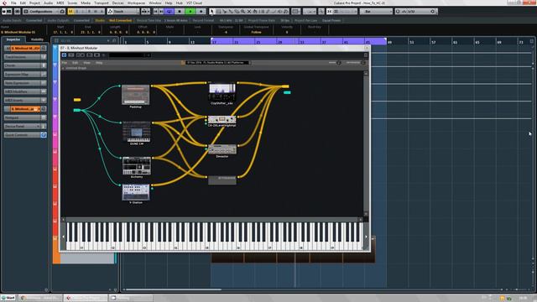The width and height of the screenshot is (537, 302).
Task: Click the Quick Controls section icon
Action: coord(44,135)
